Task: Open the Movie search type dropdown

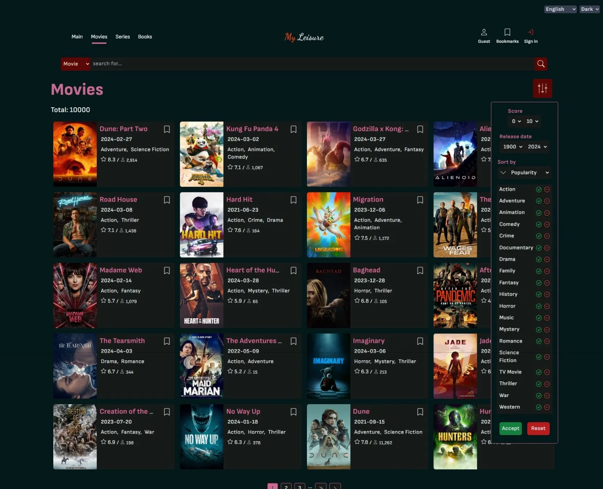Action: point(76,64)
